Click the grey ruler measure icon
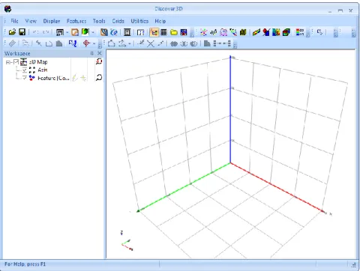The height and width of the screenshot is (271, 360). (12, 43)
